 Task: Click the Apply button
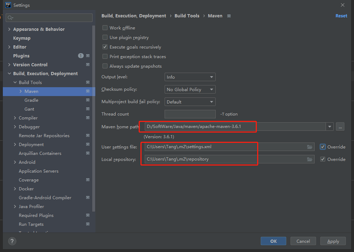coord(333,241)
